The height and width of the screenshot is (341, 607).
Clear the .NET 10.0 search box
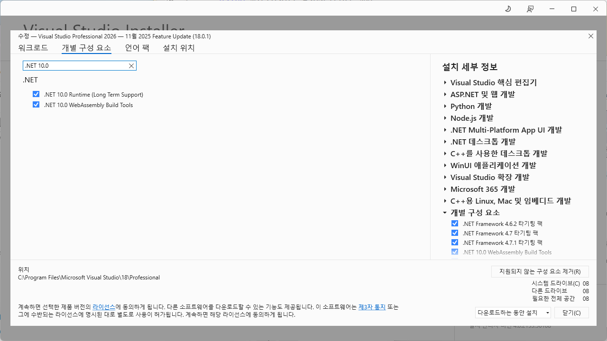[x=131, y=66]
